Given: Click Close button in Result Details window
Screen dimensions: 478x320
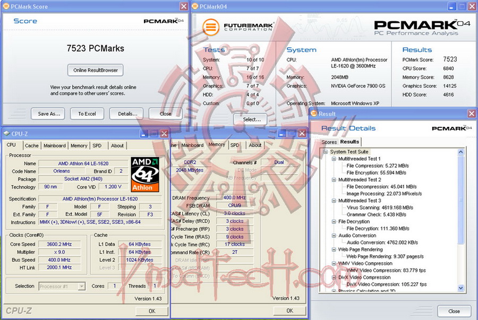Looking at the screenshot, I should (x=454, y=311).
